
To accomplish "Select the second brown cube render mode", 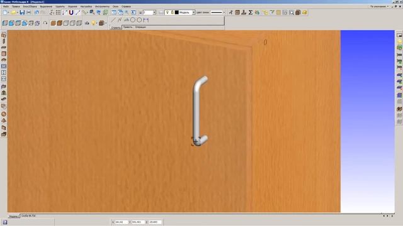I will pos(60,23).
